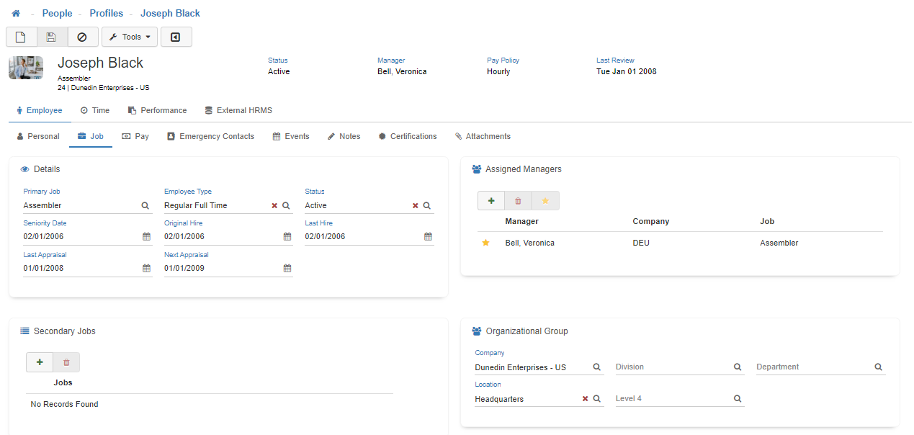914x435 pixels.
Task: Open Profiles breadcrumb link
Action: point(106,14)
